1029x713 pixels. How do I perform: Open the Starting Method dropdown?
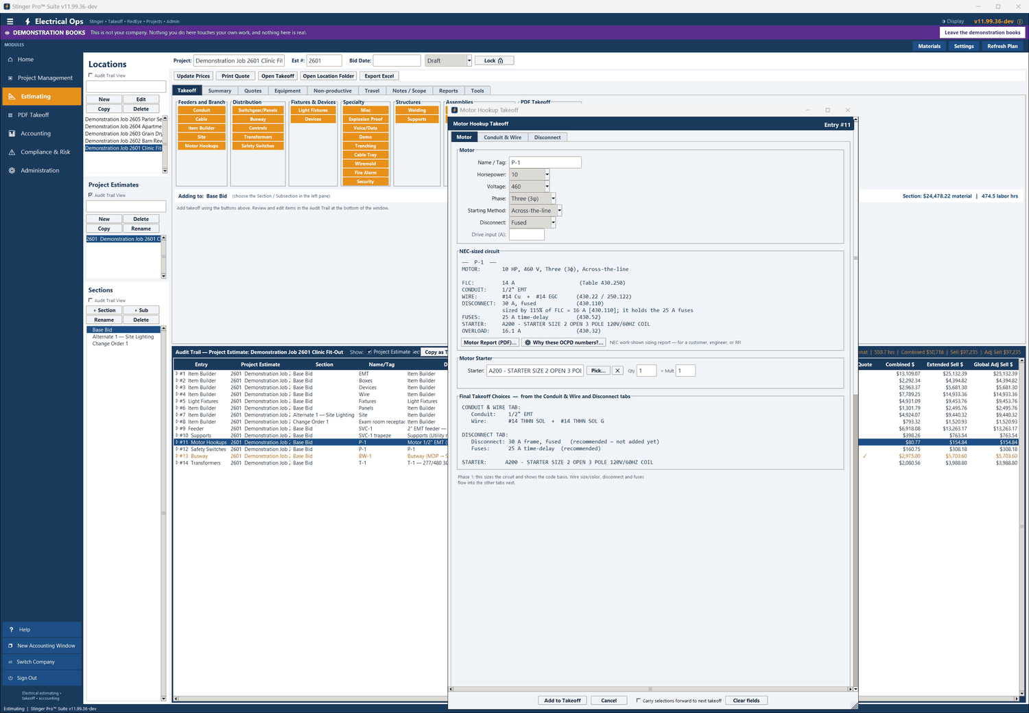pos(559,211)
